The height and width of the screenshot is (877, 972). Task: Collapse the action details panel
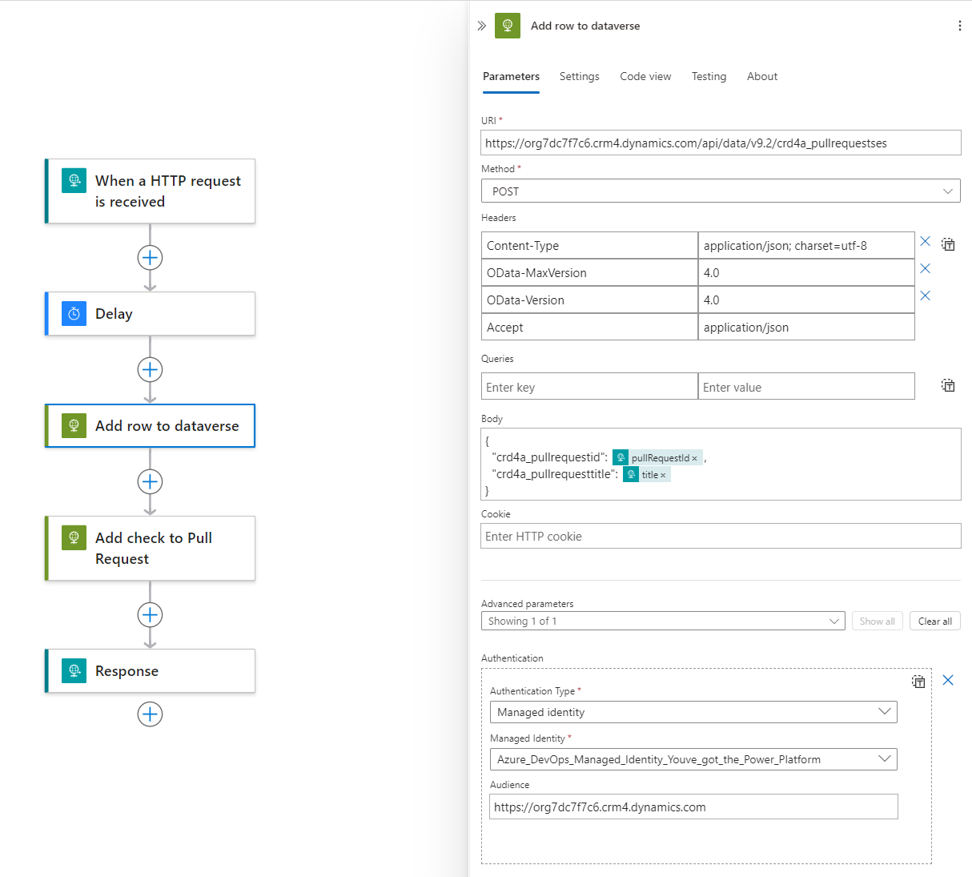point(480,25)
